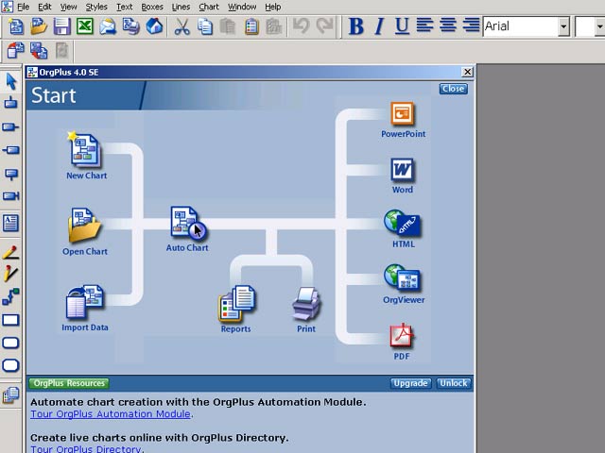Export chart to PDF
The height and width of the screenshot is (453, 605).
(401, 335)
